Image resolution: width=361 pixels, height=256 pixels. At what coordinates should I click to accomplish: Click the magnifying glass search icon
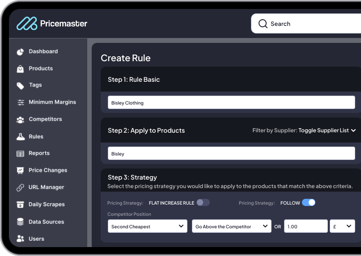coord(263,24)
